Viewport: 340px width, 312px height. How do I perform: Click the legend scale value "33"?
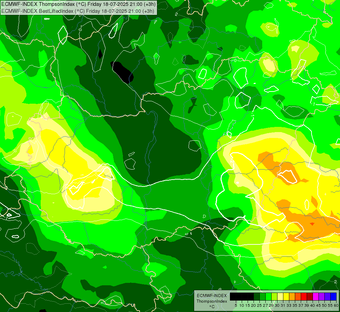[289, 305]
